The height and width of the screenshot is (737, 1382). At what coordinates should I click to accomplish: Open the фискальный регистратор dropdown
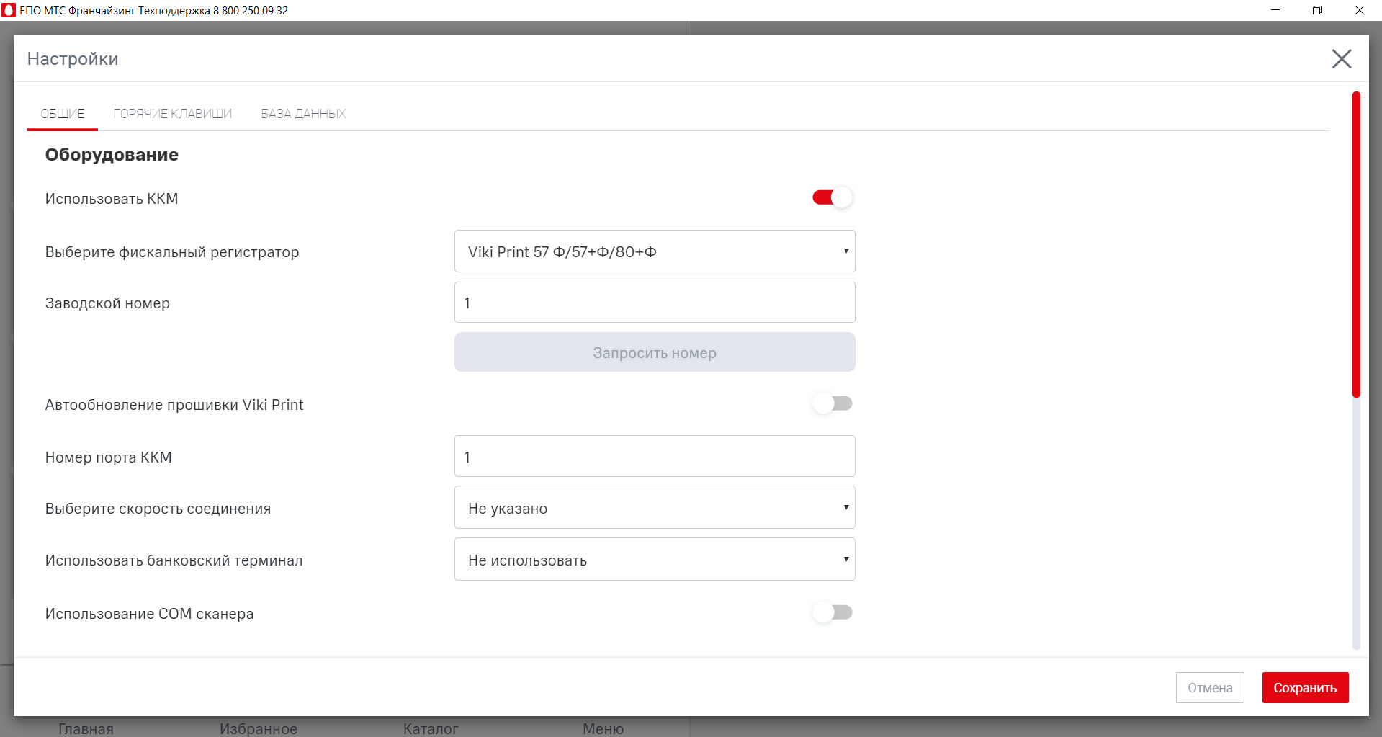coord(655,251)
